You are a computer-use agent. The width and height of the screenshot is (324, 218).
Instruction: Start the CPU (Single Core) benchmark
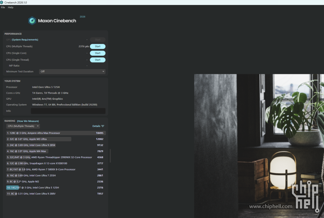point(98,53)
